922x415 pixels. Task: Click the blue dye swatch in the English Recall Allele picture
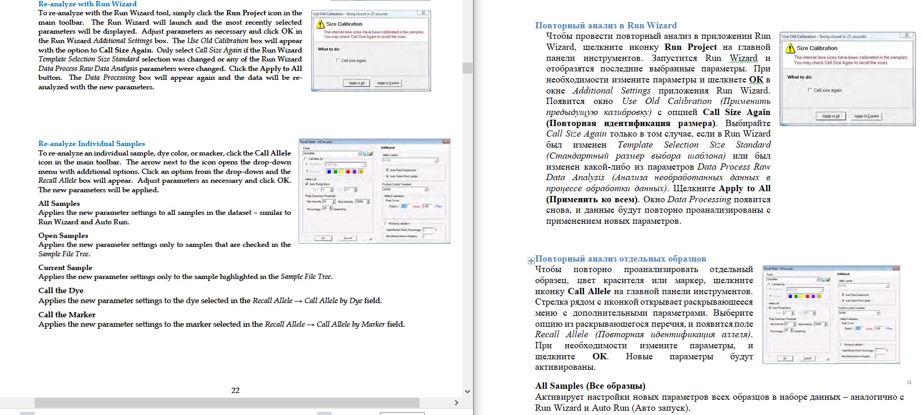coord(329,171)
